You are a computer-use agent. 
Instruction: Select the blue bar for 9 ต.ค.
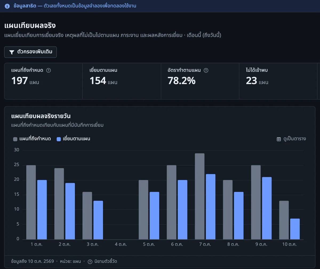[267, 208]
